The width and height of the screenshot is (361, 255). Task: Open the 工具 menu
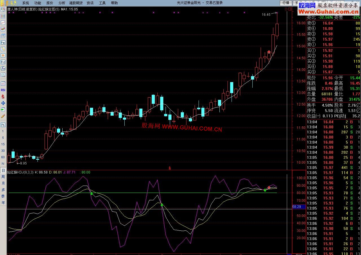102,3
